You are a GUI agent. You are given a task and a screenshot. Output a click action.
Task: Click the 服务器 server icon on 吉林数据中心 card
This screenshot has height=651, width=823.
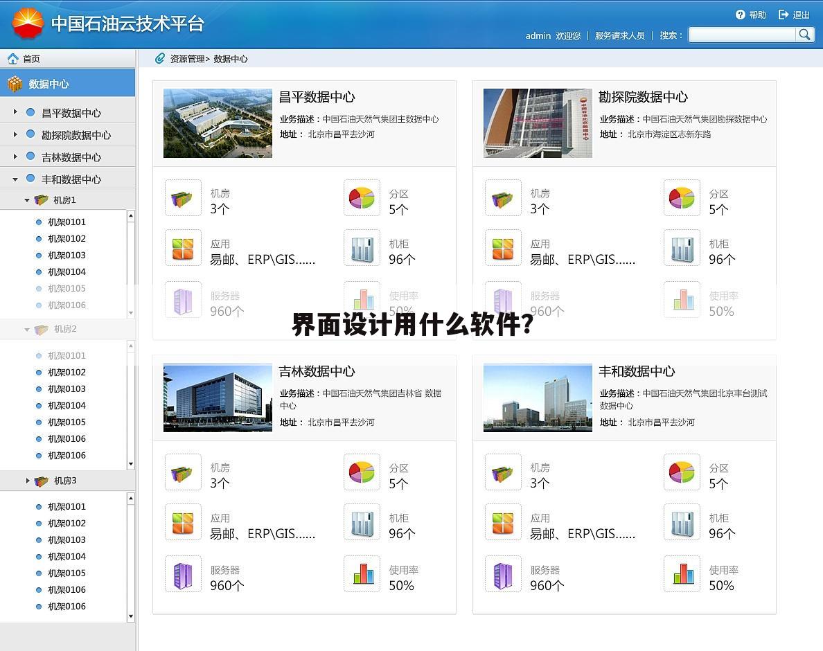182,575
